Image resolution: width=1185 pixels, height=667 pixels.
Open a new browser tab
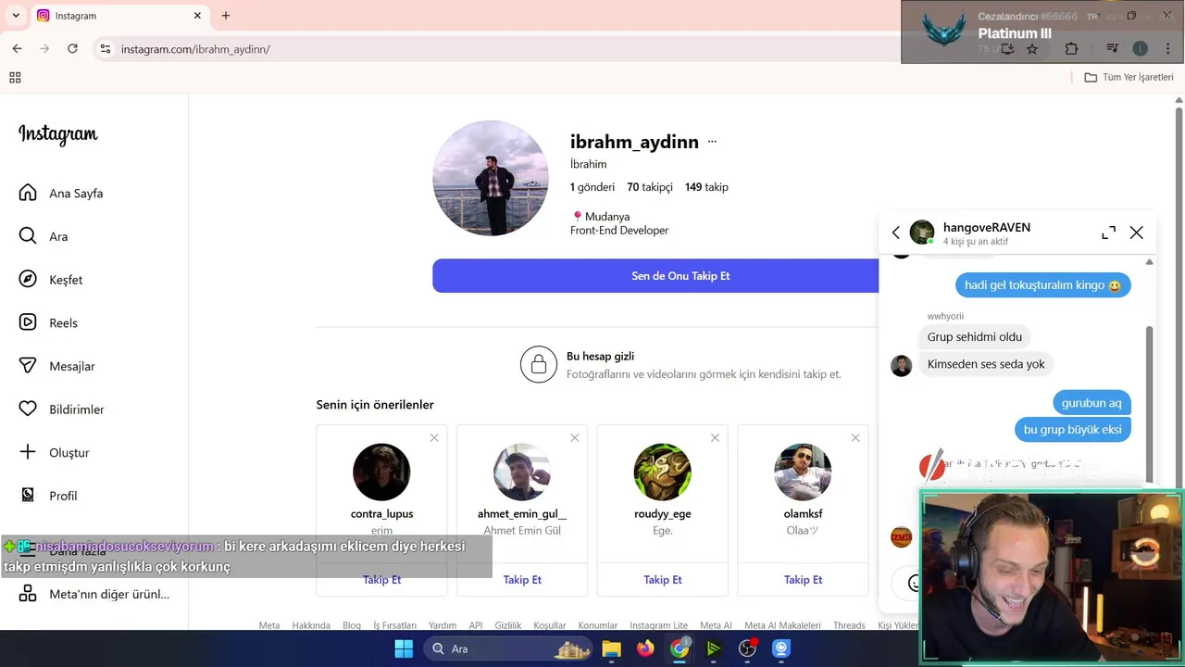coord(226,16)
